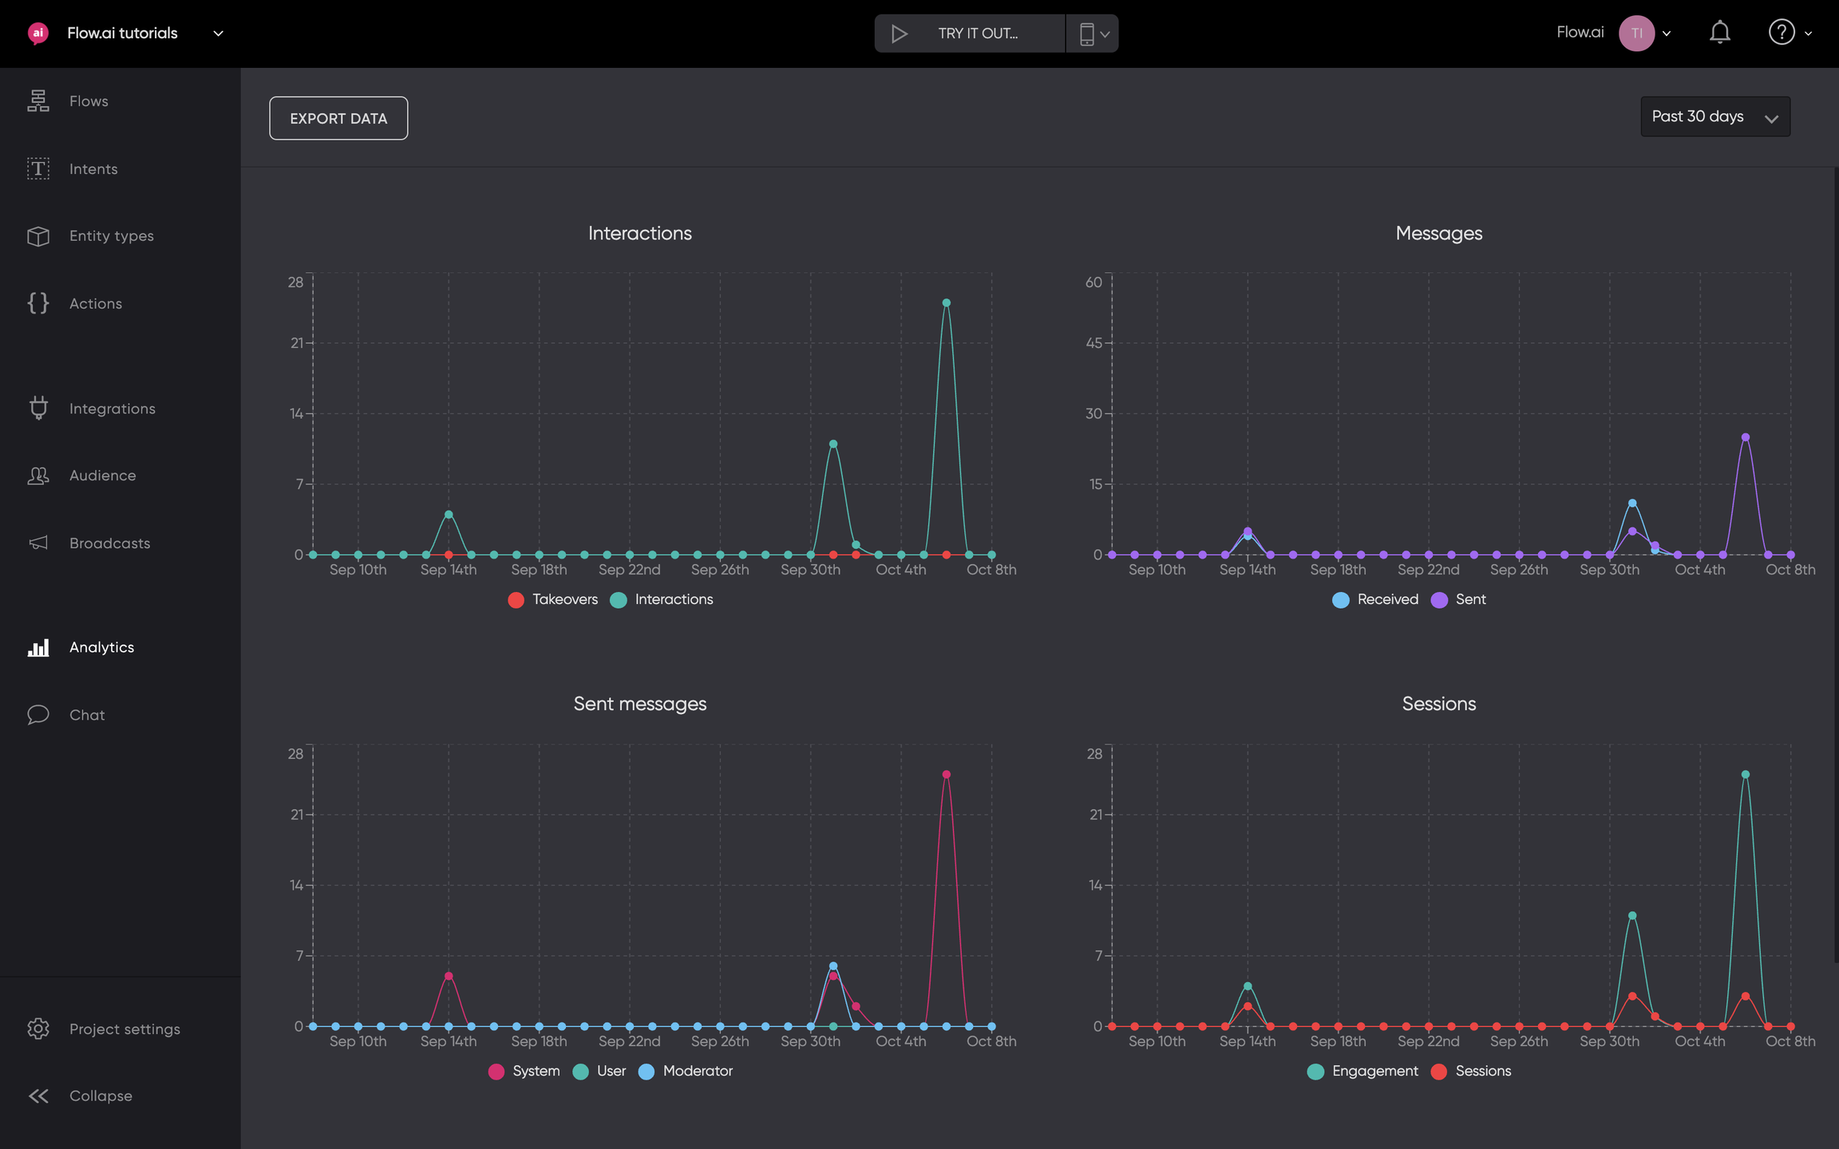
Task: Expand the device selector next to Try it out
Action: click(1093, 34)
